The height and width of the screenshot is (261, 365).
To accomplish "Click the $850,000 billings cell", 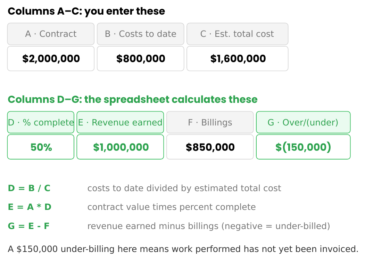I will [x=210, y=147].
